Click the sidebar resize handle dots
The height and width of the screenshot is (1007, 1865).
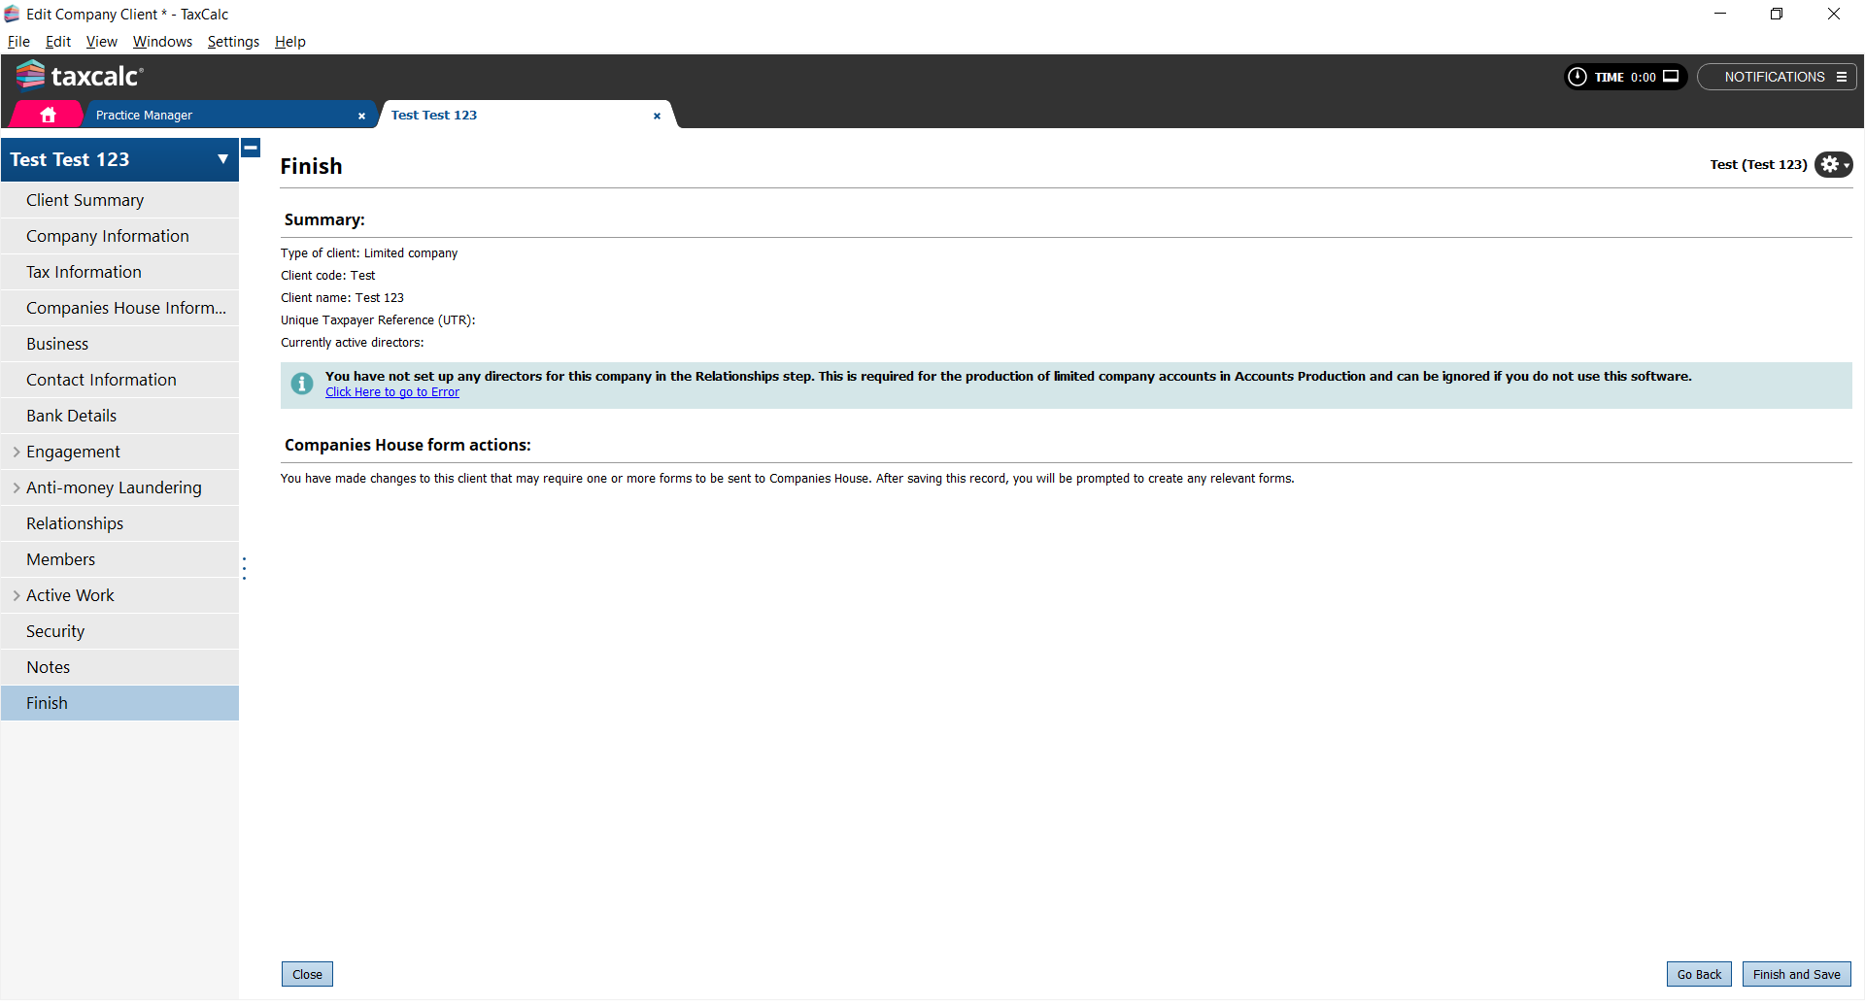pos(244,568)
